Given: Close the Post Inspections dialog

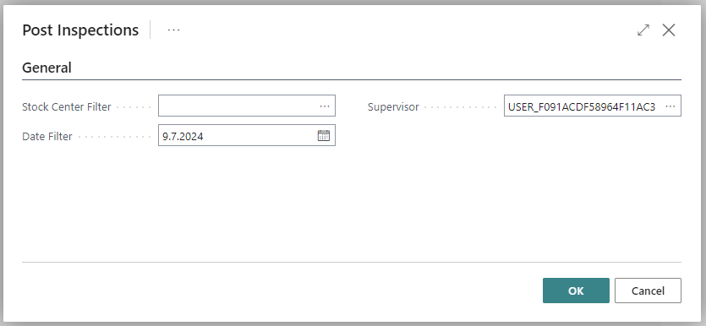Looking at the screenshot, I should coord(669,30).
